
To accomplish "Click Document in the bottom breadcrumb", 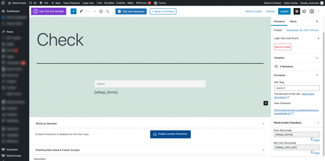I will [x=40, y=159].
